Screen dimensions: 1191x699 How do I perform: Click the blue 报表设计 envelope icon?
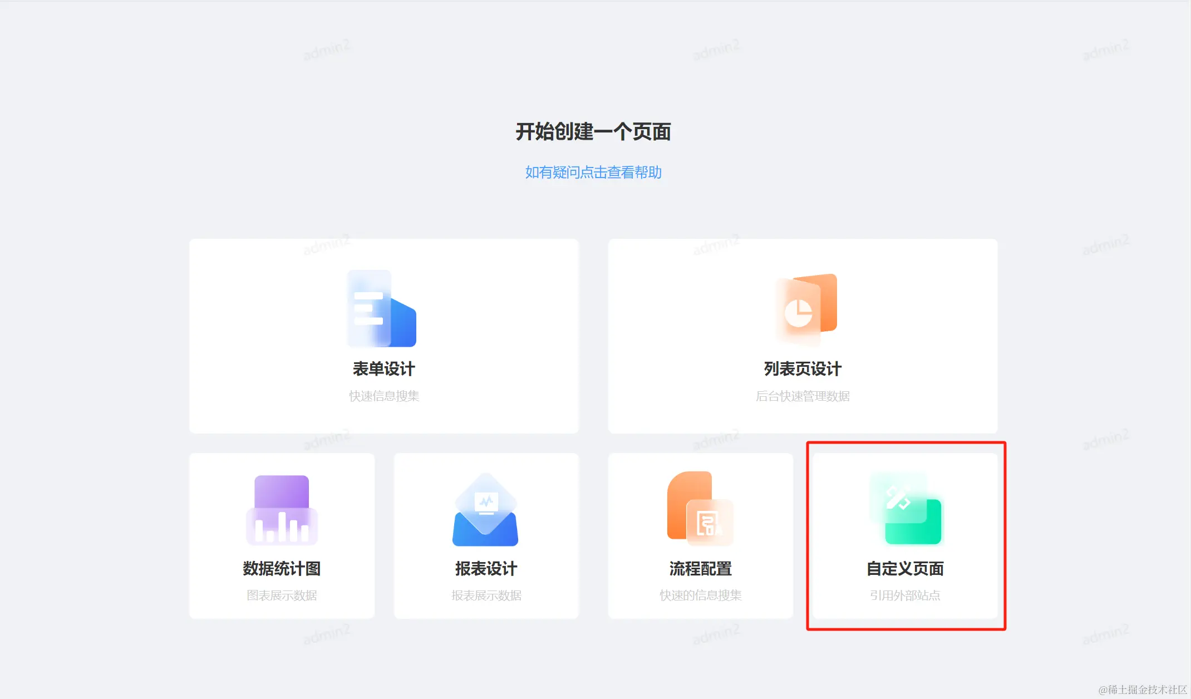click(485, 510)
